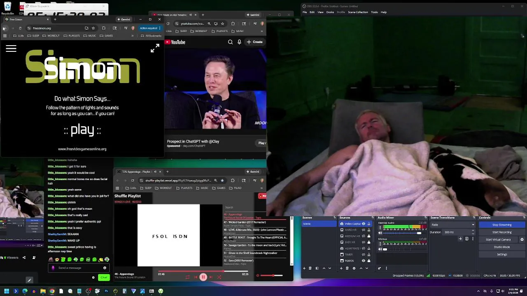Open Windows Start menu on taskbar
Screen dimensions: 527x296
7,291
